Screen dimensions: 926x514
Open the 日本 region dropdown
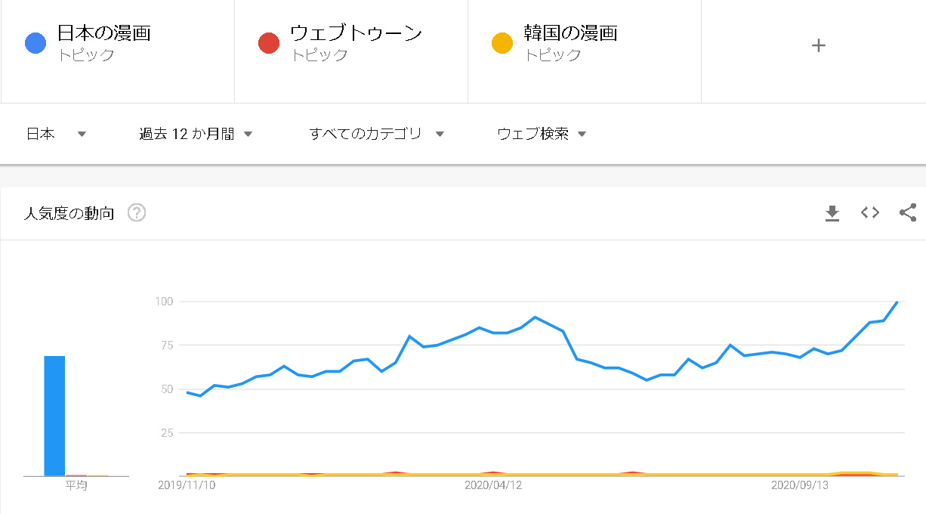click(x=57, y=134)
